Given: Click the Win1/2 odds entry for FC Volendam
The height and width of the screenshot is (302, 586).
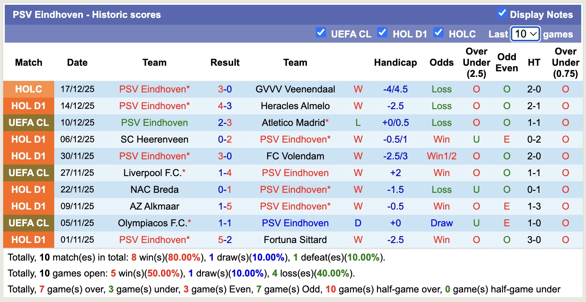Looking at the screenshot, I should pyautogui.click(x=441, y=156).
